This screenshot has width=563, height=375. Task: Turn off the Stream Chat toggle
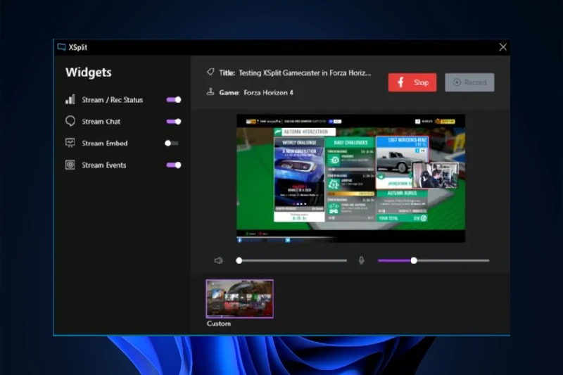click(x=174, y=121)
